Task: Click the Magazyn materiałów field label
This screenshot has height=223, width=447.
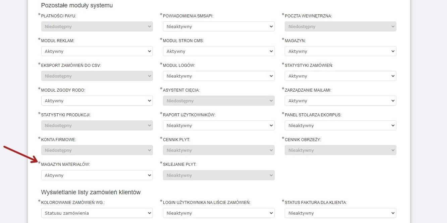Action: point(65,164)
